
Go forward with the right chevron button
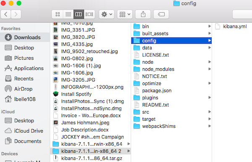16,14
